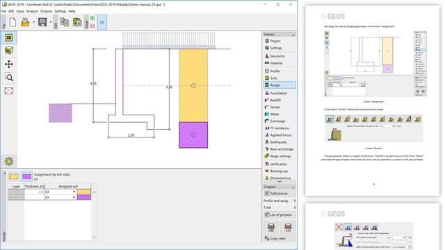Image resolution: width=445 pixels, height=250 pixels.
Task: Click the List of pictures button
Action: coord(280,215)
